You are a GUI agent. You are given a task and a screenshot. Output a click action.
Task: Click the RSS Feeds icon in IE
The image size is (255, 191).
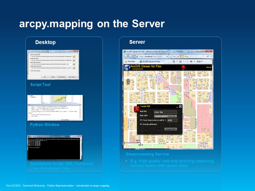(181, 61)
